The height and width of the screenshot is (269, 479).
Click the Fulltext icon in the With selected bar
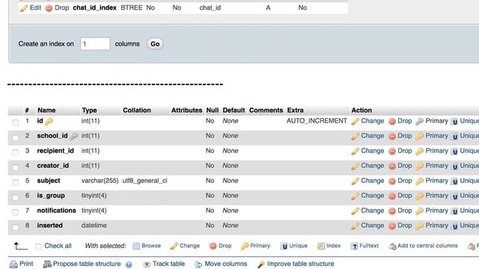pyautogui.click(x=354, y=246)
